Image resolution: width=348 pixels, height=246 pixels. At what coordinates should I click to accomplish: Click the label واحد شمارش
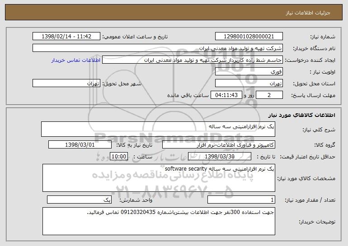coord(136,200)
